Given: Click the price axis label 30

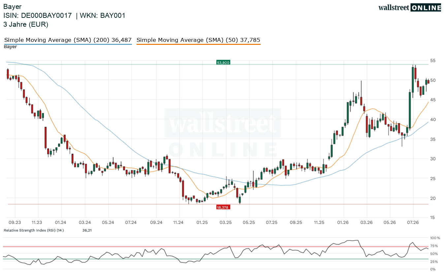Looking at the screenshot, I should [433, 159].
